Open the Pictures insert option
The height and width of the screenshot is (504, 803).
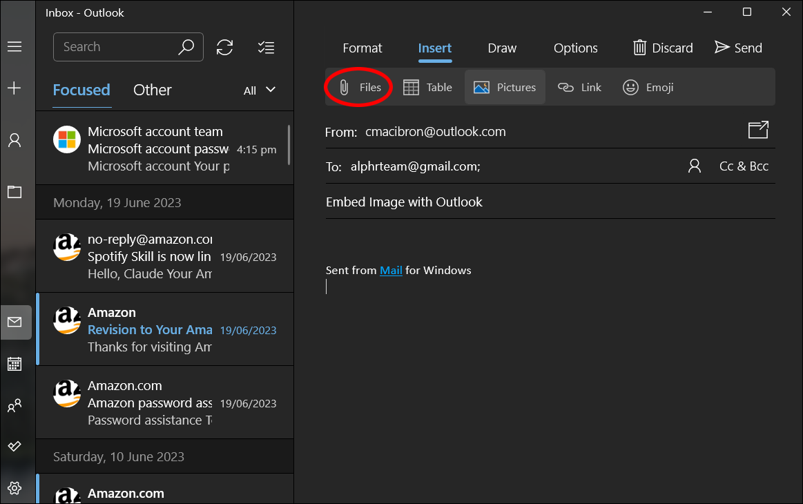(x=505, y=88)
